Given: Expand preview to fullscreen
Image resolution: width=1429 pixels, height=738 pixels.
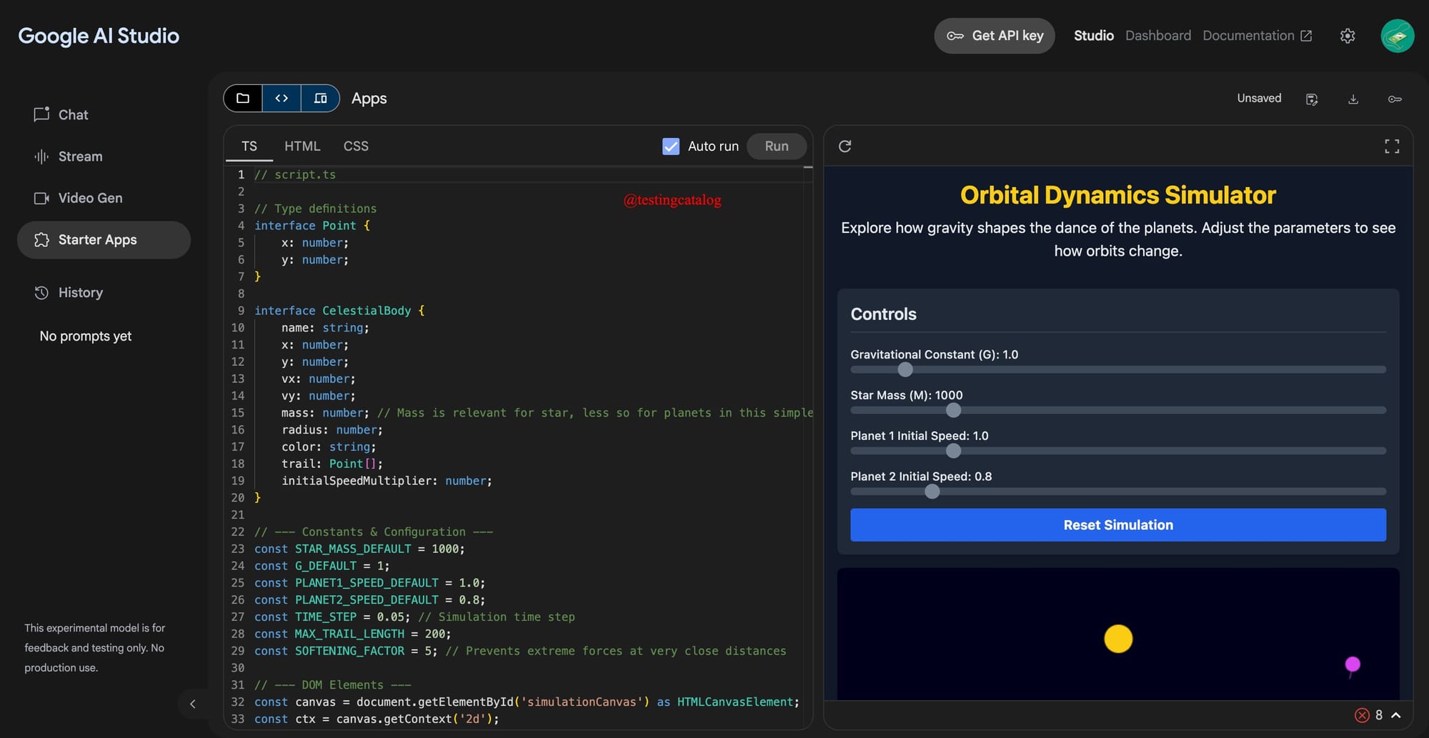Looking at the screenshot, I should tap(1392, 146).
